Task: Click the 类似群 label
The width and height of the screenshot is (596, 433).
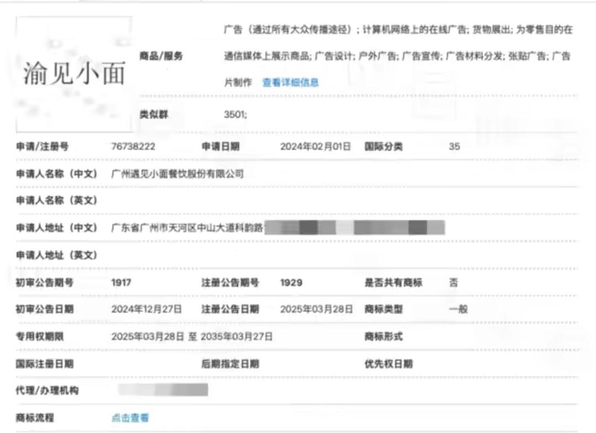Action: click(x=153, y=114)
